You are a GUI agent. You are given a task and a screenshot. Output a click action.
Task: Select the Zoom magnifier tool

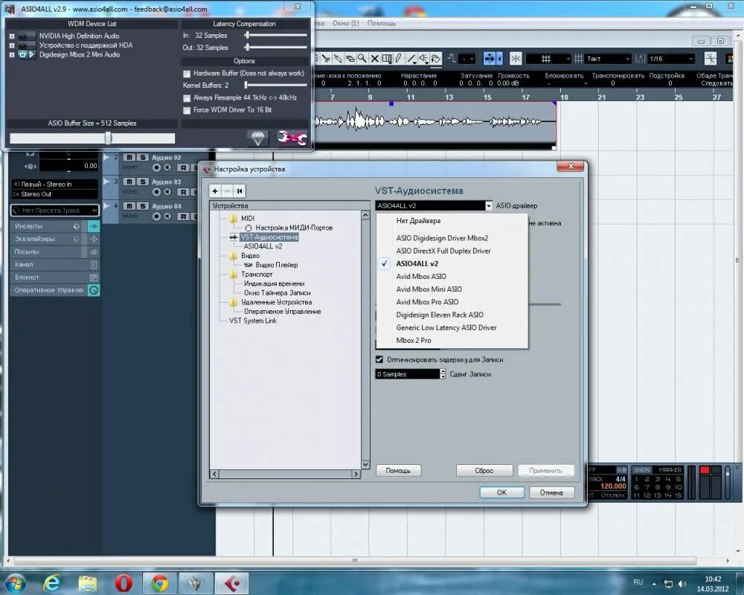click(362, 58)
